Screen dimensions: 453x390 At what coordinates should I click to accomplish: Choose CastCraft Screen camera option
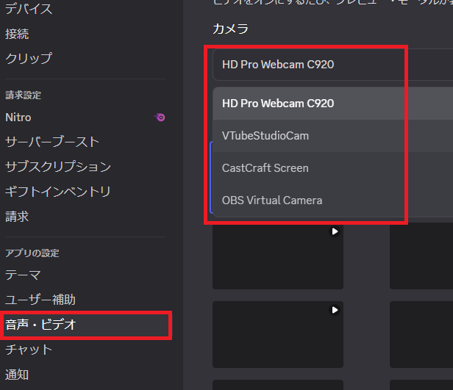click(x=332, y=168)
